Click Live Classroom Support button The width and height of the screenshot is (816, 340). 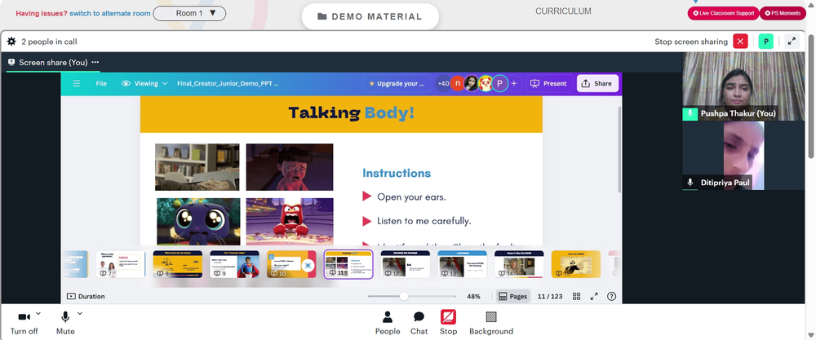(x=723, y=13)
